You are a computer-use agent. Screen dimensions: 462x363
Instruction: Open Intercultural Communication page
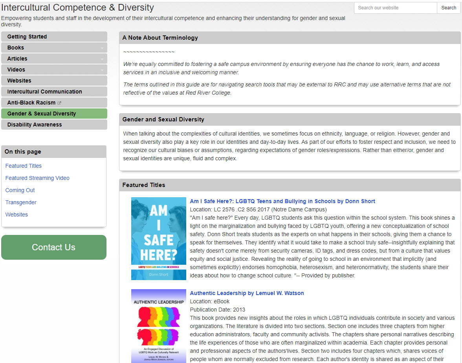[x=44, y=92]
